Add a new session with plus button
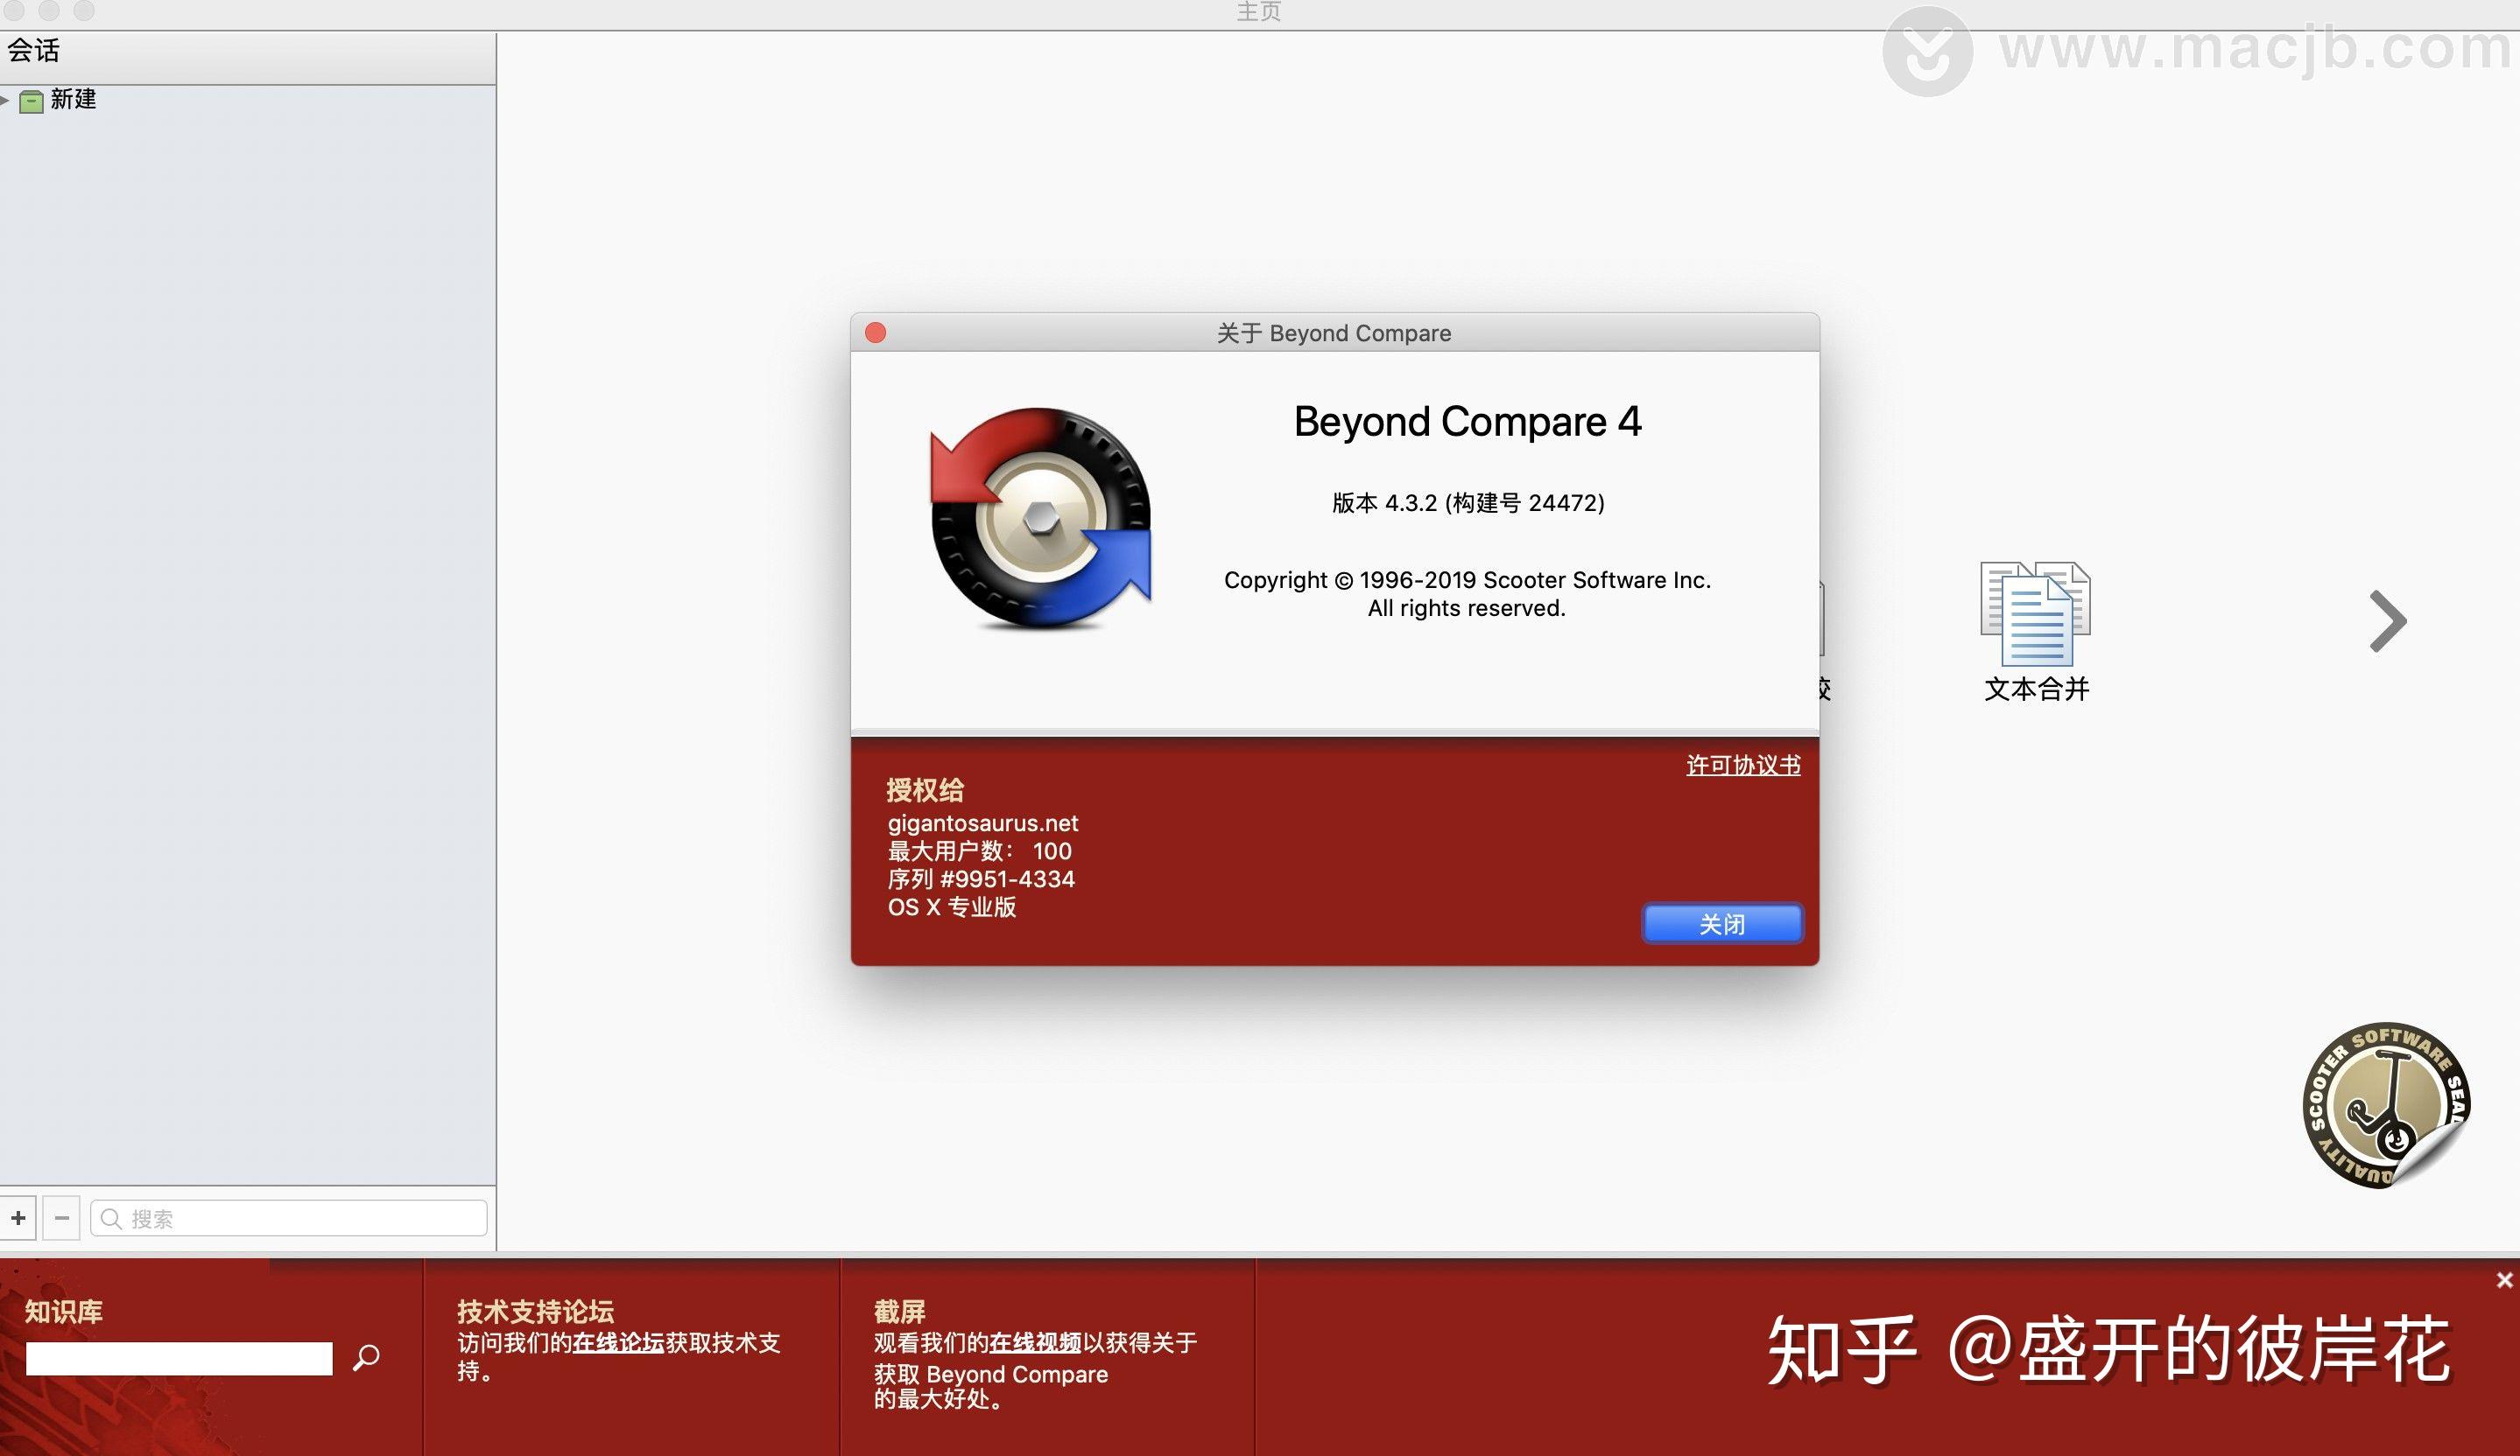This screenshot has height=1456, width=2520. coord(18,1218)
